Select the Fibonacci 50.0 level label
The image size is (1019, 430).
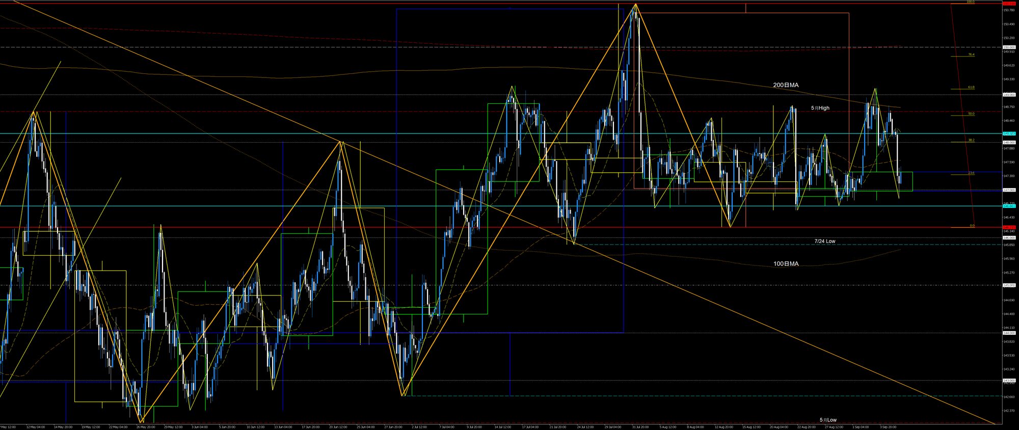click(971, 114)
